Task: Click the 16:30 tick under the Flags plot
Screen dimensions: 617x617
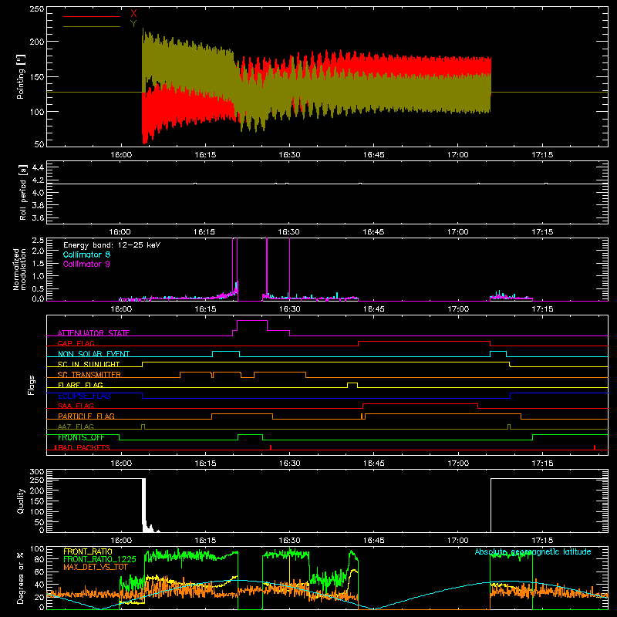Action: coord(290,464)
